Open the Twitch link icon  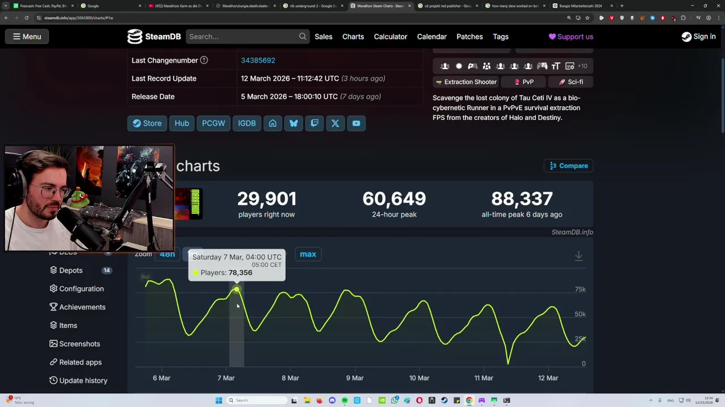point(314,123)
